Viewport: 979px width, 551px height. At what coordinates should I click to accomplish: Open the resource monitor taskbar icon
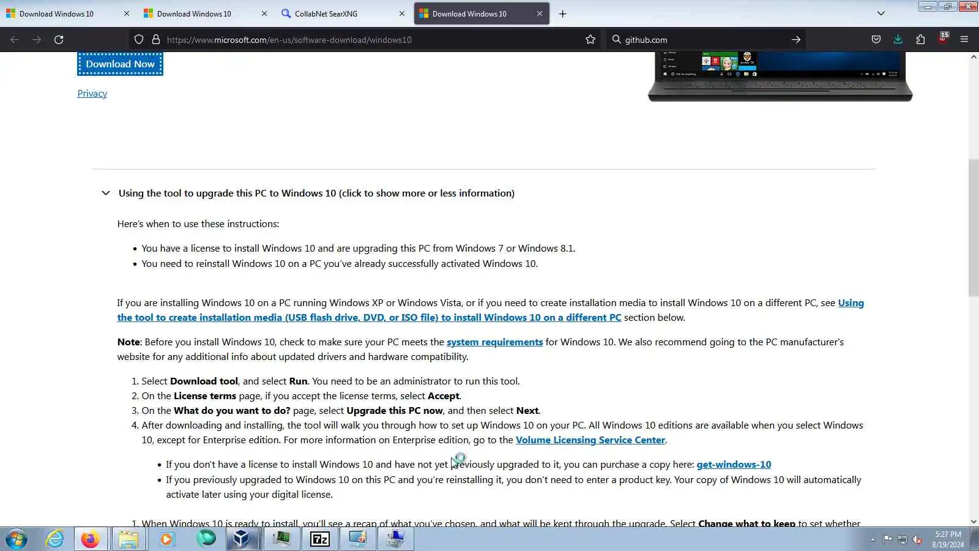281,539
